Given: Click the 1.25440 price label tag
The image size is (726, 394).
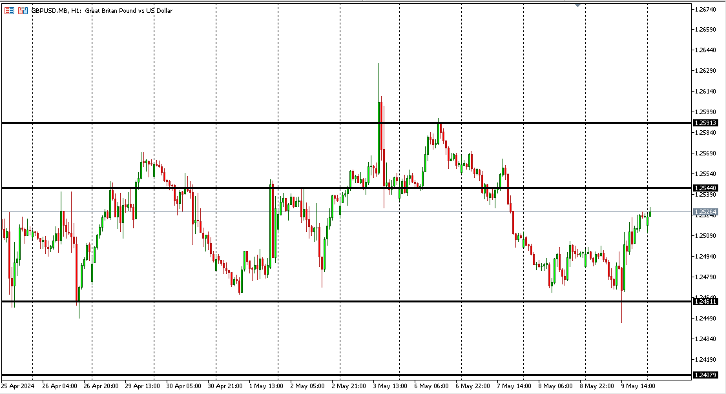Looking at the screenshot, I should point(705,188).
